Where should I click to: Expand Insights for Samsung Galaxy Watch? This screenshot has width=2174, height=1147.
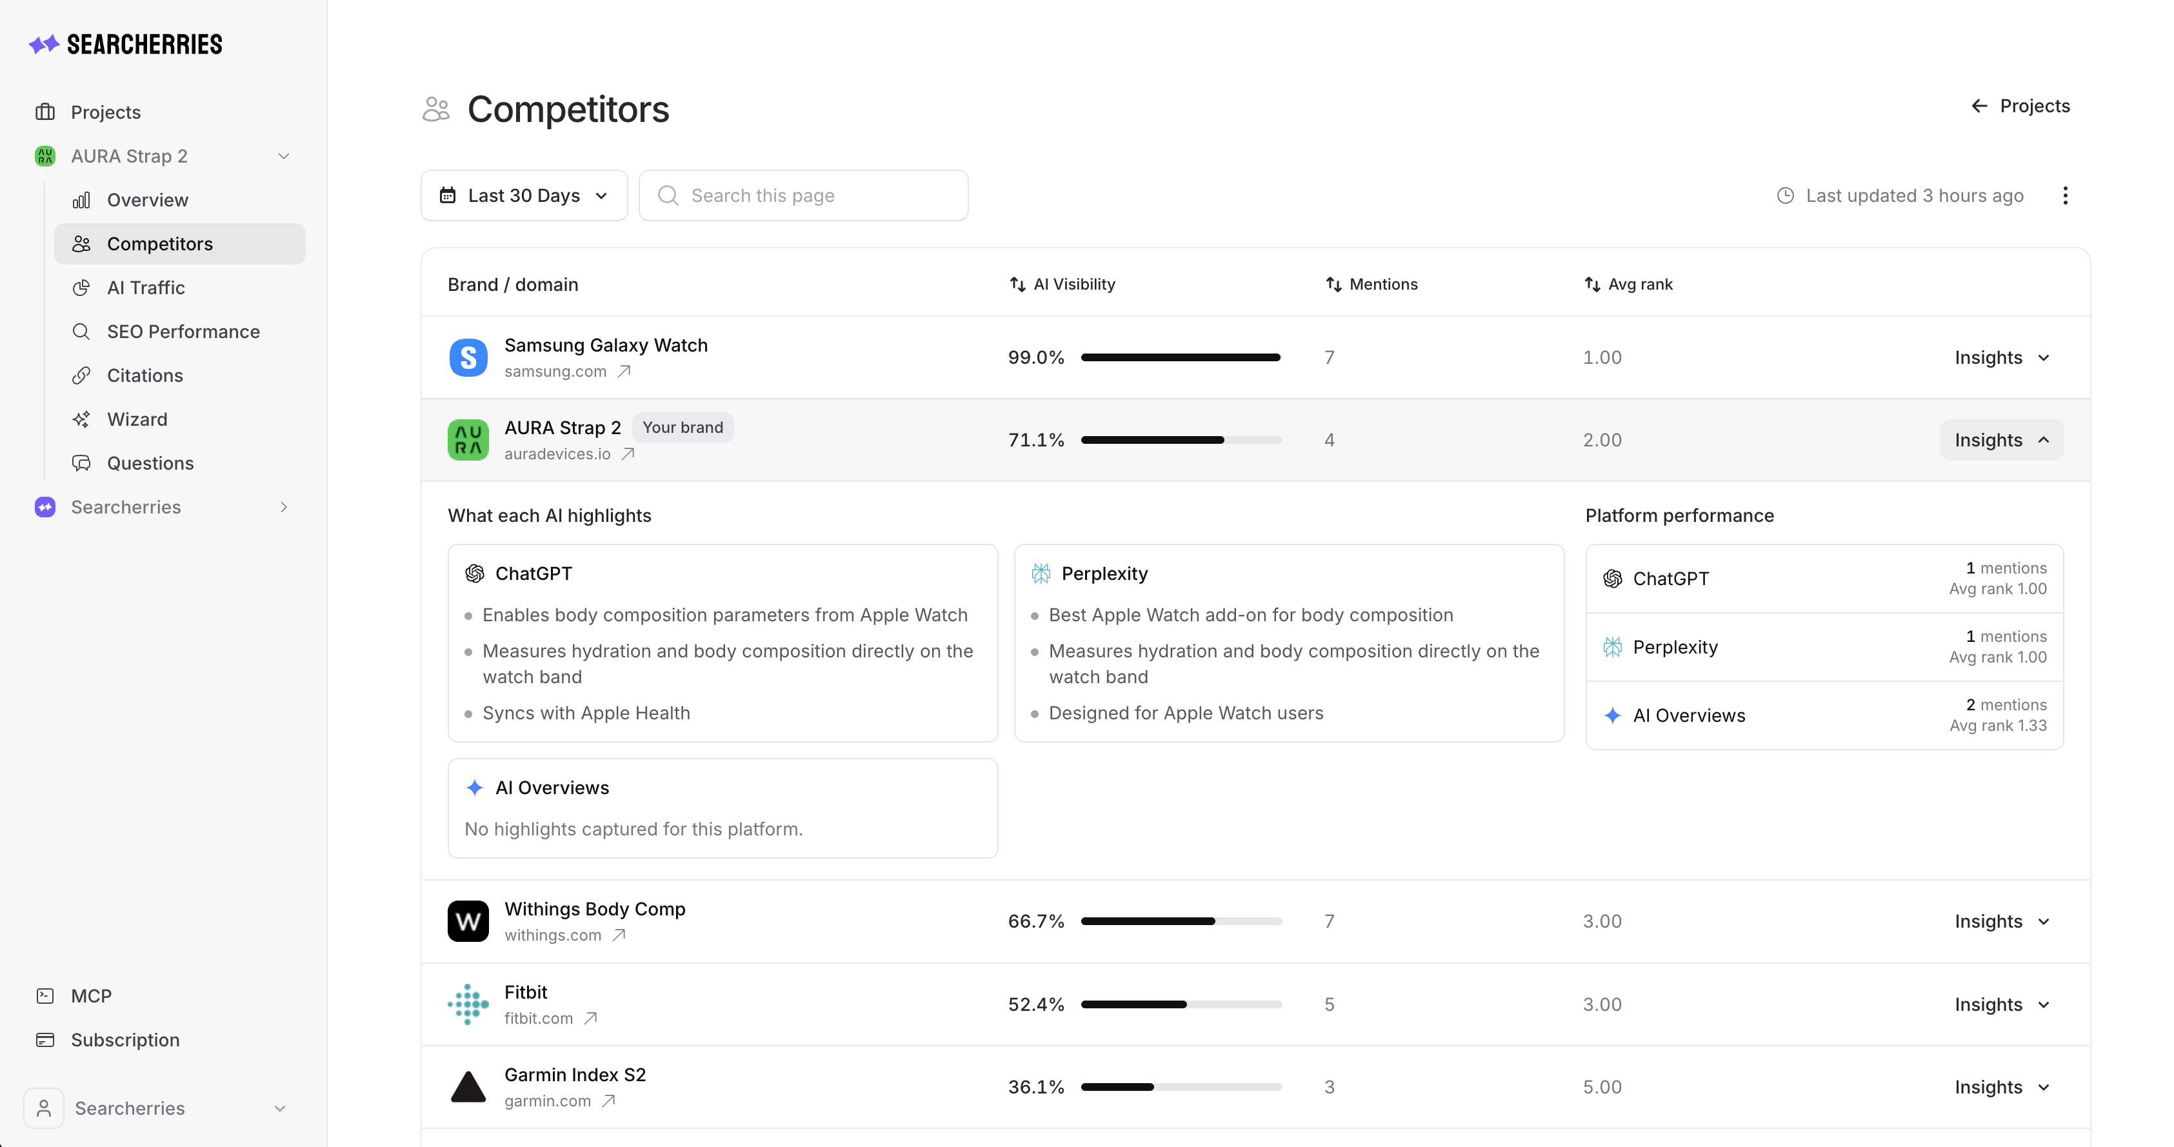2002,358
